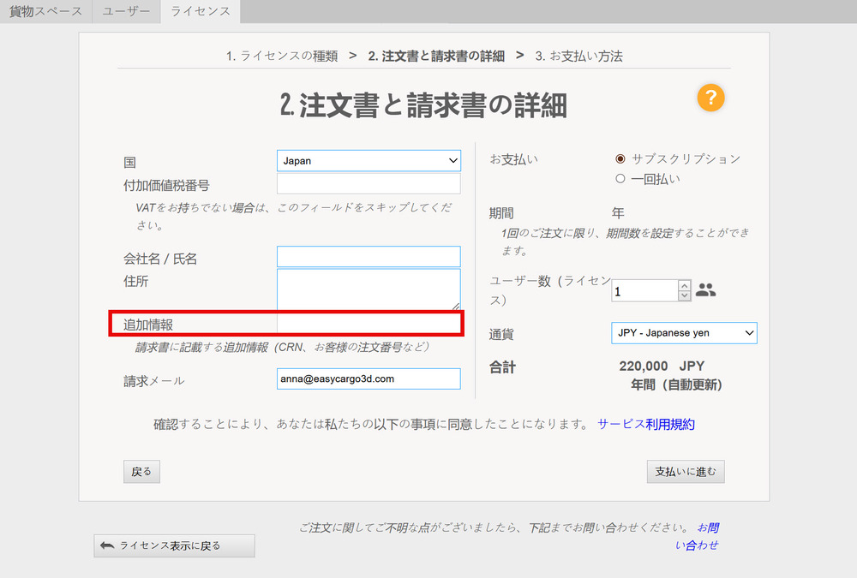Increase ユーザー数 with the up stepper arrow

click(684, 285)
